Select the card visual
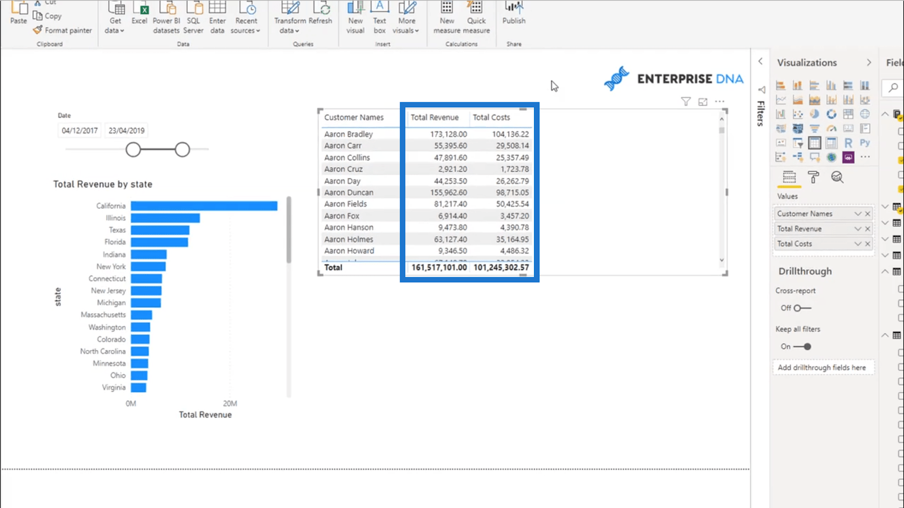 848,129
